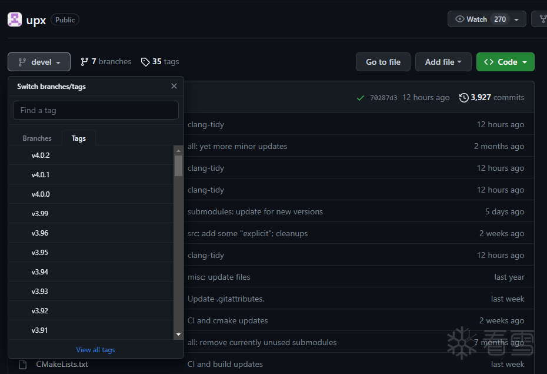The image size is (547, 374).
Task: Close the Switch branches/tags popup
Action: pyautogui.click(x=174, y=86)
